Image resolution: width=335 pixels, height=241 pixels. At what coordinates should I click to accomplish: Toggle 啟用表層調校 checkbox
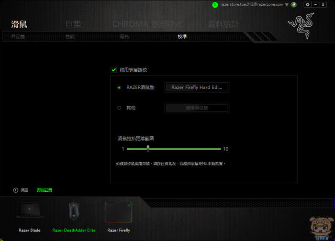[x=114, y=70]
